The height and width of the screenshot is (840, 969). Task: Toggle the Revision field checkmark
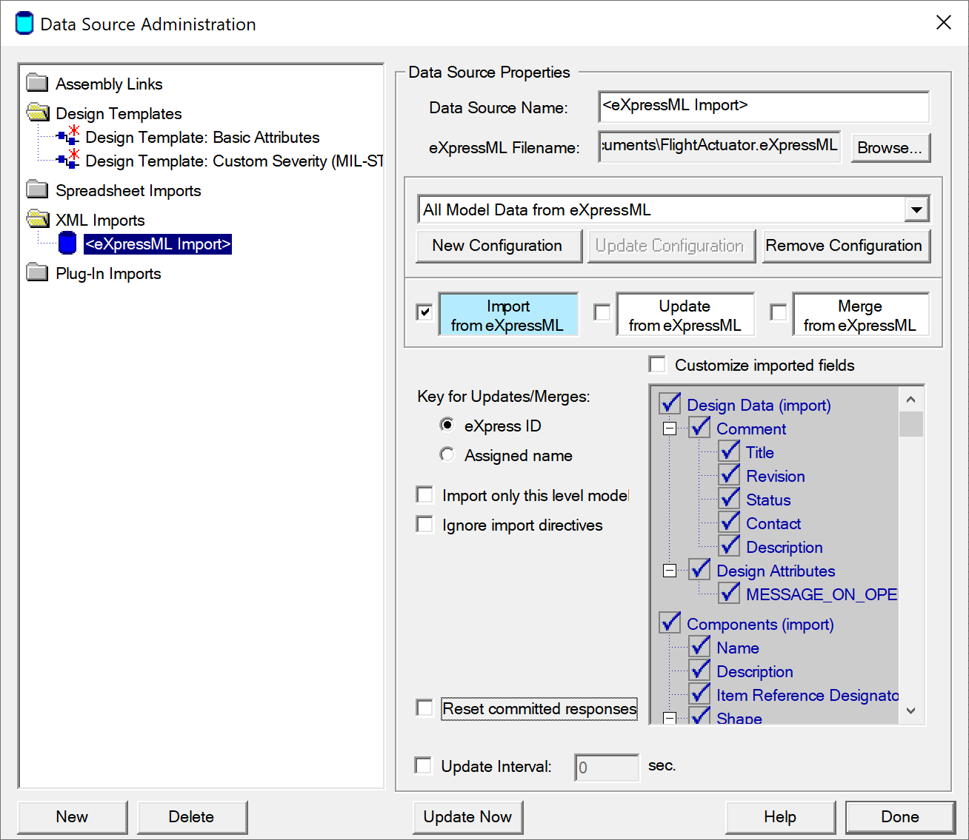click(730, 474)
